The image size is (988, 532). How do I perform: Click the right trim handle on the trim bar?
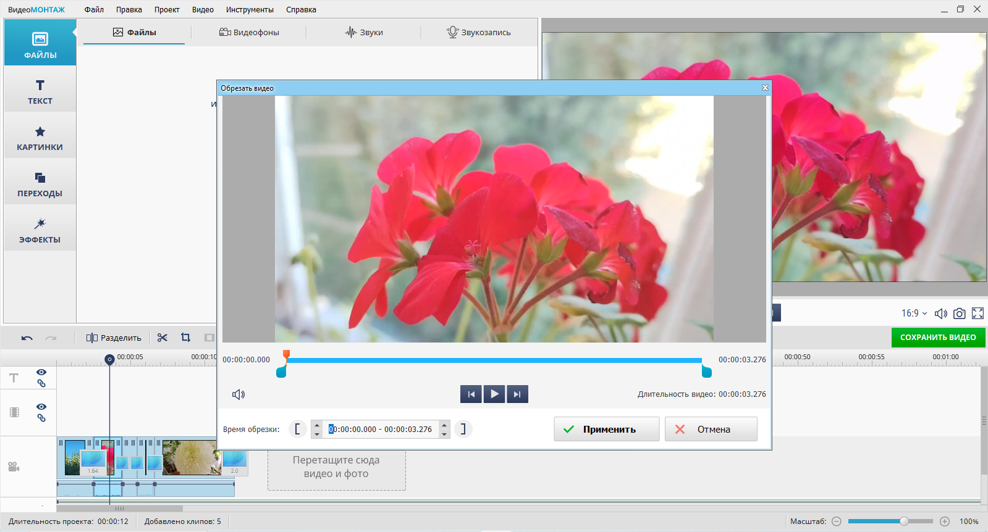coord(707,372)
